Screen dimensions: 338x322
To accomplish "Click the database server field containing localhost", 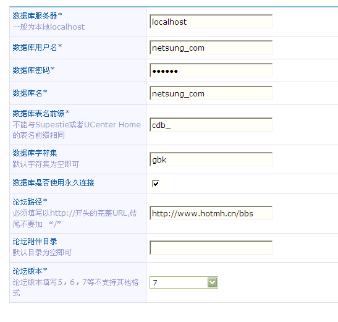I will [211, 22].
